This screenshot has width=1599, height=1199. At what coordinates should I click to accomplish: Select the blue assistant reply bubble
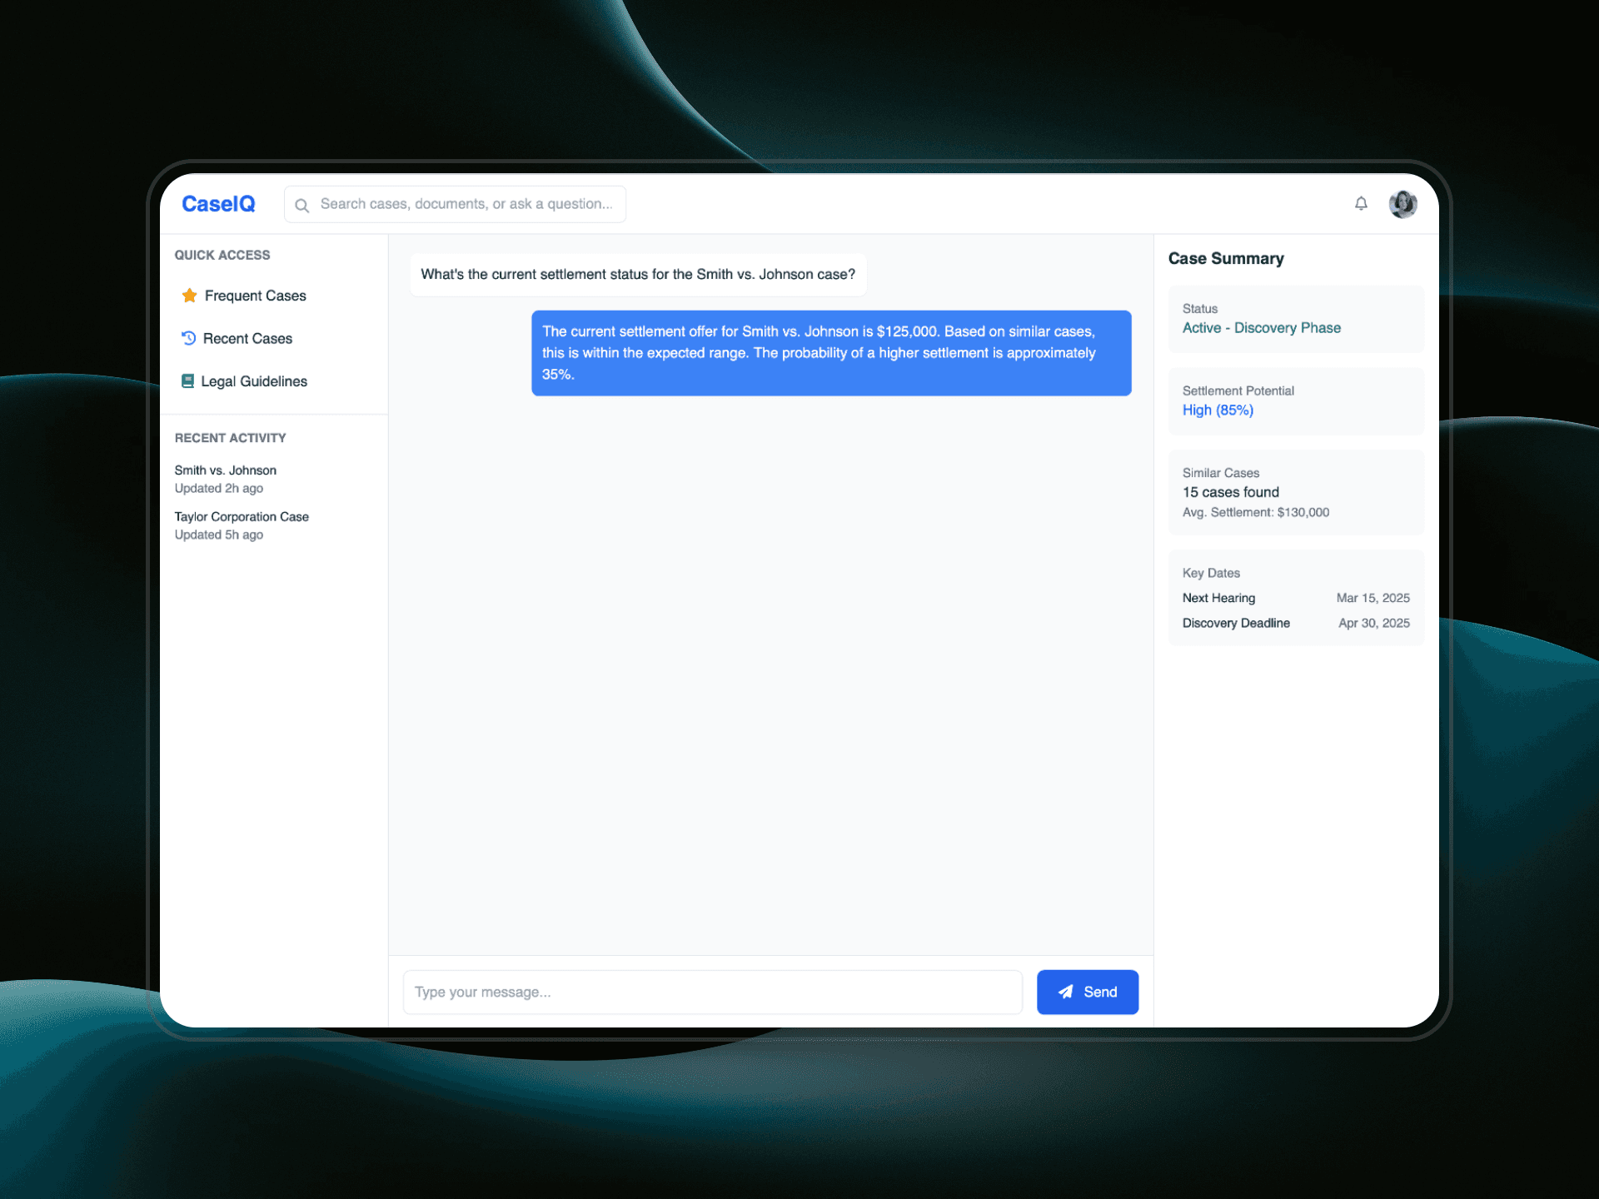pos(830,353)
